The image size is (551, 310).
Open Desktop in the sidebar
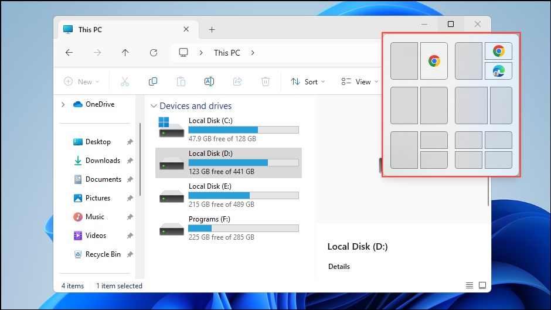(91, 142)
